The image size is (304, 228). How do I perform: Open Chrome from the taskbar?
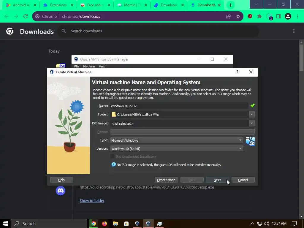pos(94,224)
